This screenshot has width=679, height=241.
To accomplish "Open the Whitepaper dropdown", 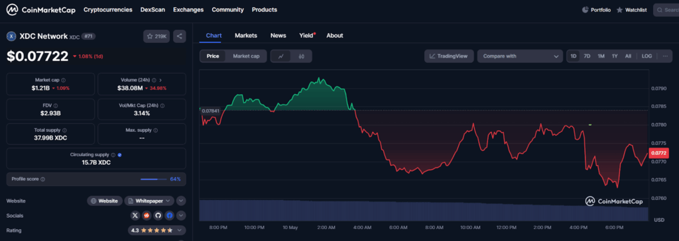I will [x=149, y=201].
